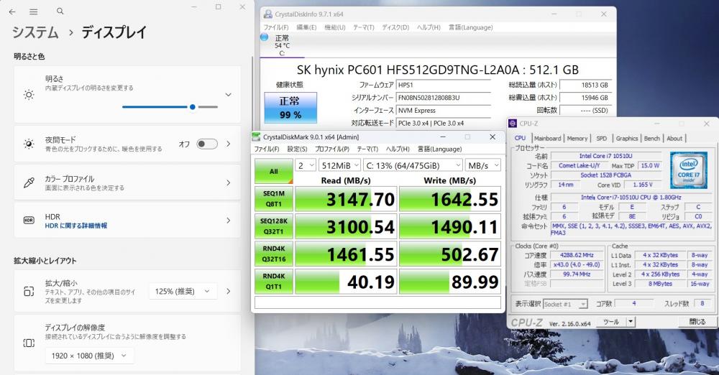Viewport: 719px width, 375px height.
Task: Open the C: drive selection dropdown in CrystalDiskMark
Action: (413, 165)
